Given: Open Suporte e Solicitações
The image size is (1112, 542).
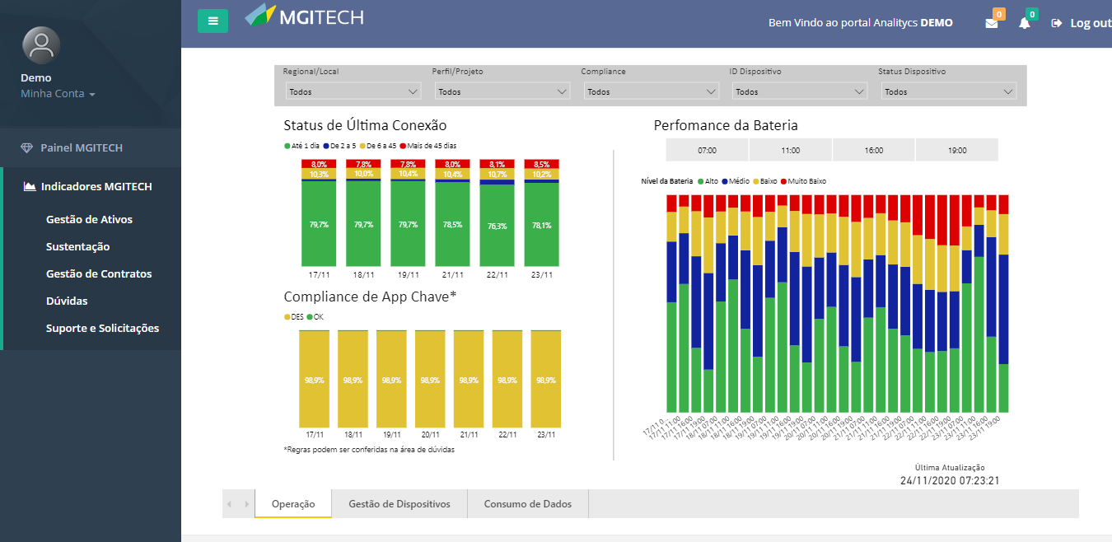Looking at the screenshot, I should point(102,329).
